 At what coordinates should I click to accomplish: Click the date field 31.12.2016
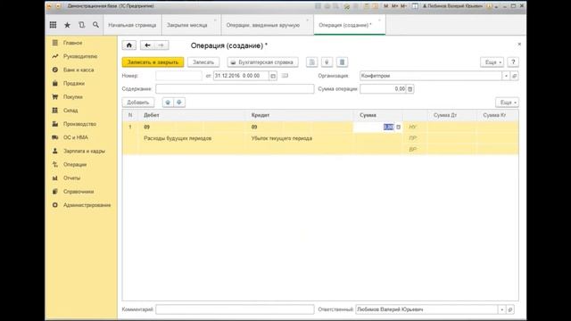click(242, 76)
